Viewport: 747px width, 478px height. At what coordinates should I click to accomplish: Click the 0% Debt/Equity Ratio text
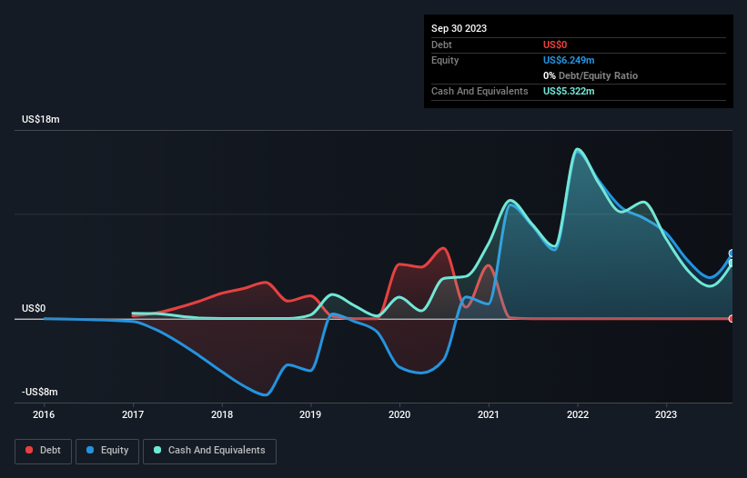coord(591,75)
